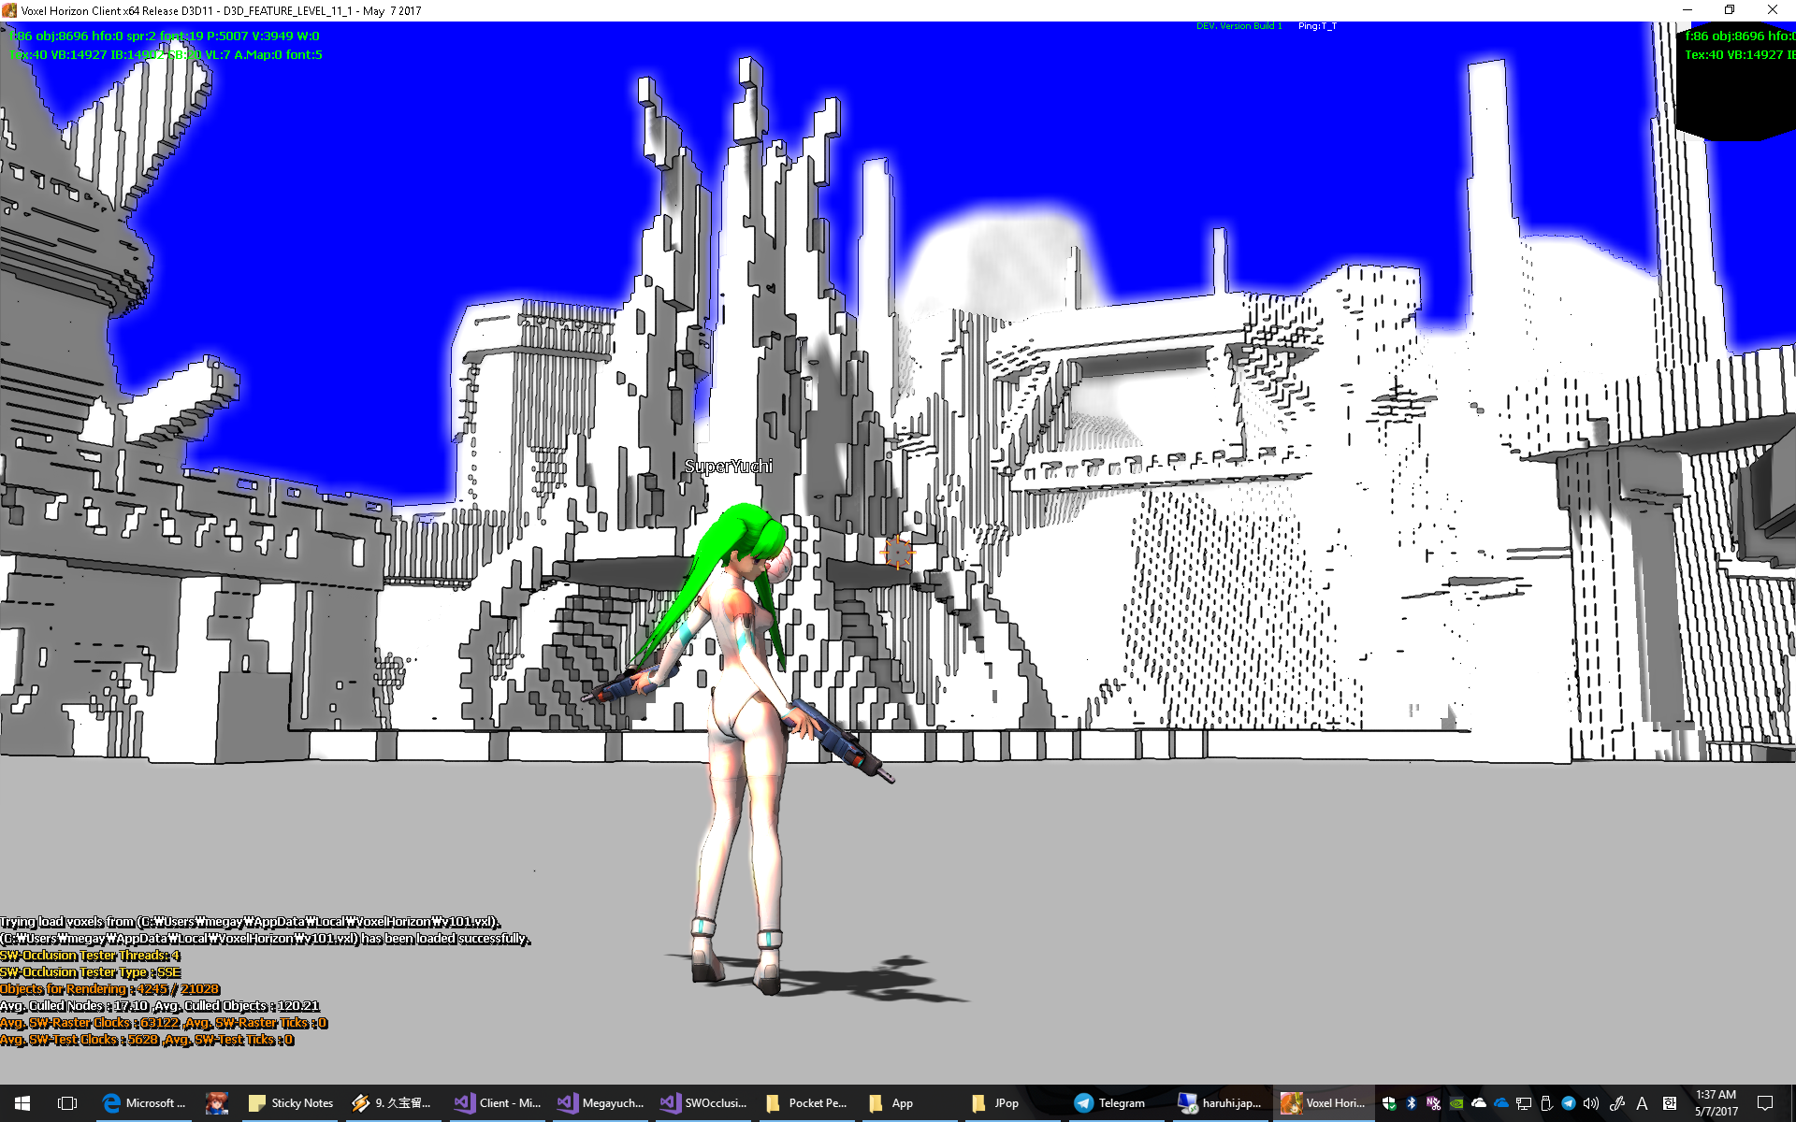The image size is (1796, 1122).
Task: Open the Pocket Pe... folder taskbar item
Action: coord(806,1103)
